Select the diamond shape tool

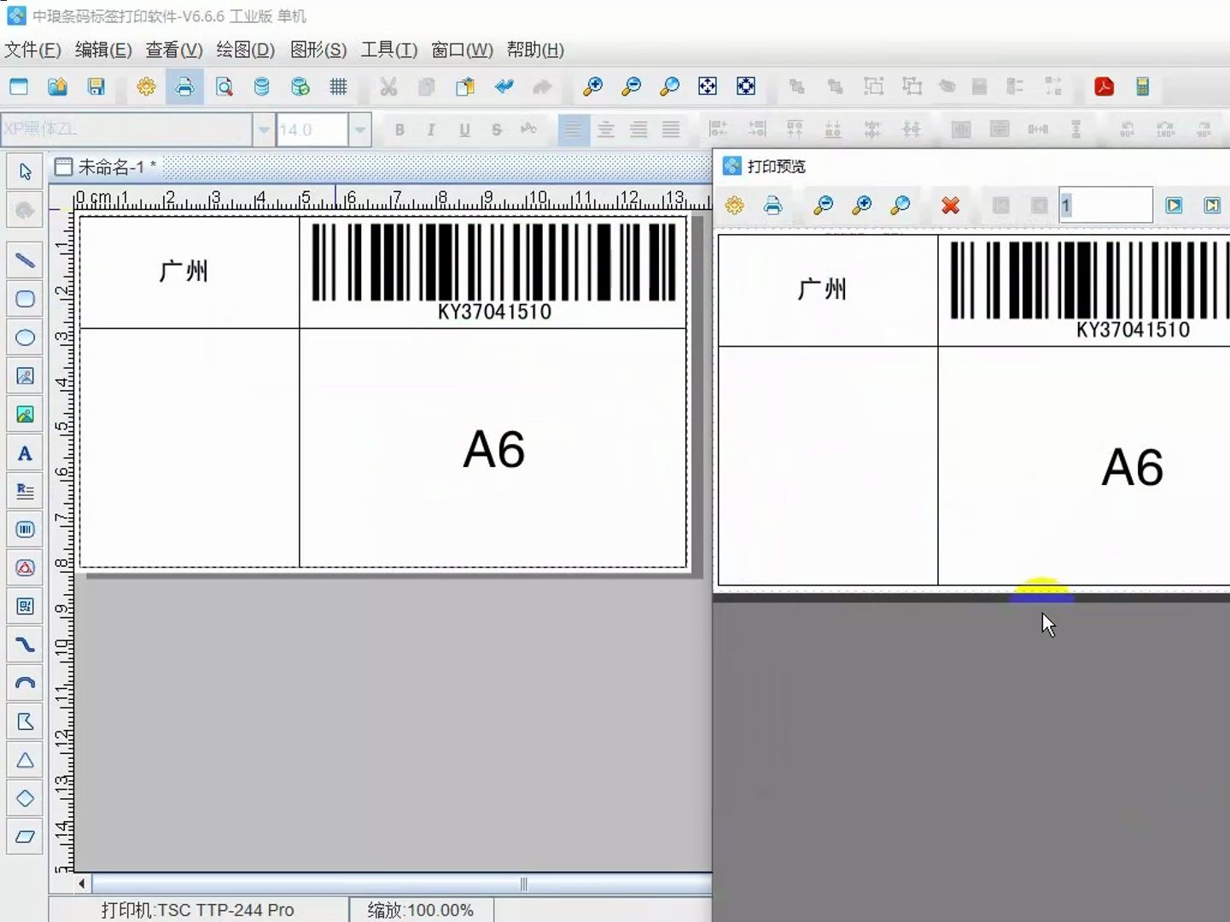click(25, 798)
